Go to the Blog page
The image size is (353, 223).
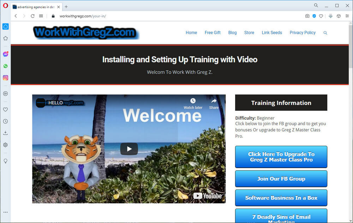(x=232, y=32)
